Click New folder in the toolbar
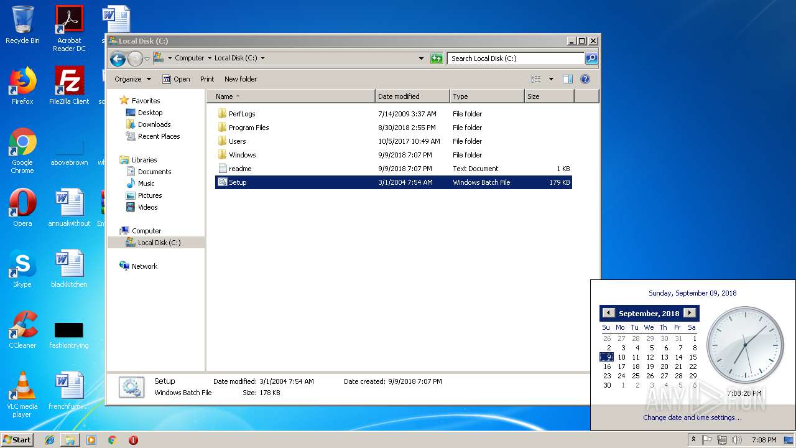This screenshot has width=796, height=448. pyautogui.click(x=241, y=79)
